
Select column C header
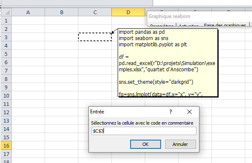[x=95, y=12]
